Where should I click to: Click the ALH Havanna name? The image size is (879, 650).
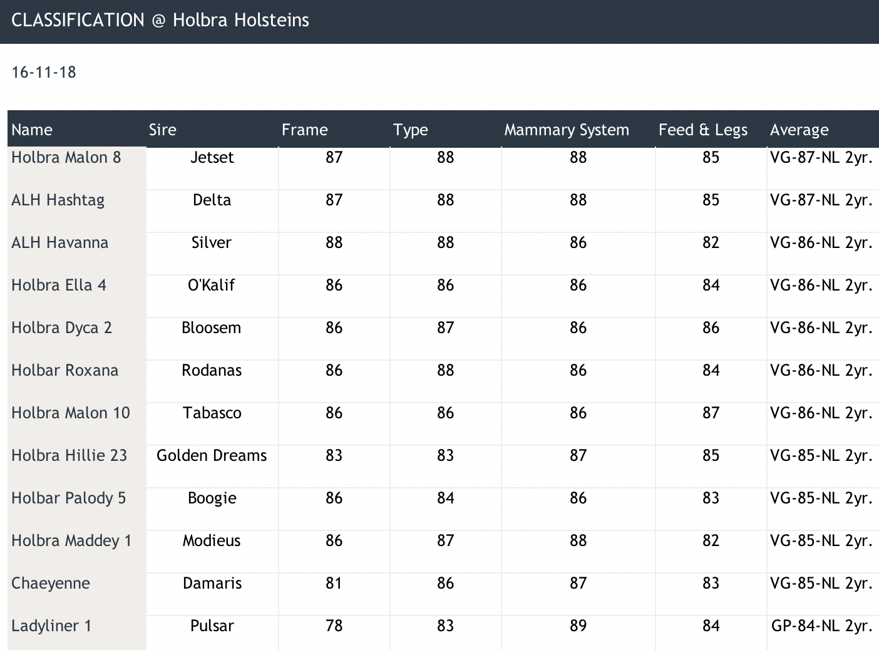[x=59, y=242]
